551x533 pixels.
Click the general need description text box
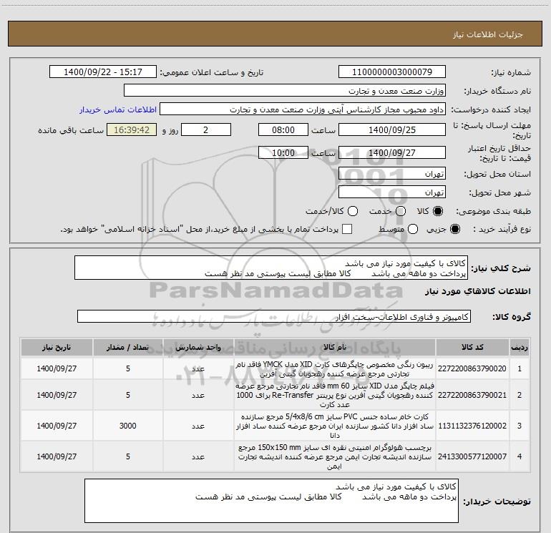271,268
